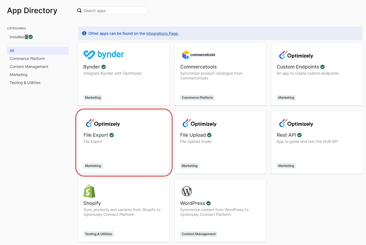The height and width of the screenshot is (245, 366).
Task: Click the installed badge next to File Upload
Action: tap(209, 135)
